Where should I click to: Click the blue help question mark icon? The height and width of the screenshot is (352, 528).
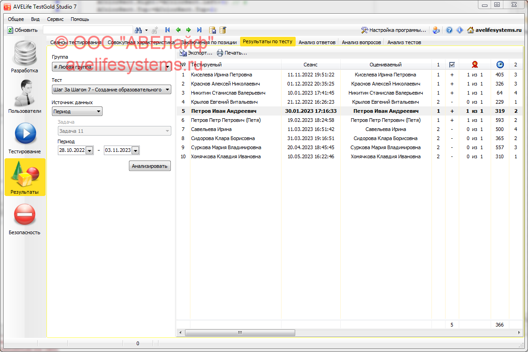pos(449,30)
